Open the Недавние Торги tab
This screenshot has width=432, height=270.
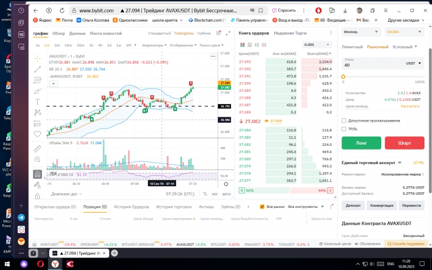click(290, 33)
